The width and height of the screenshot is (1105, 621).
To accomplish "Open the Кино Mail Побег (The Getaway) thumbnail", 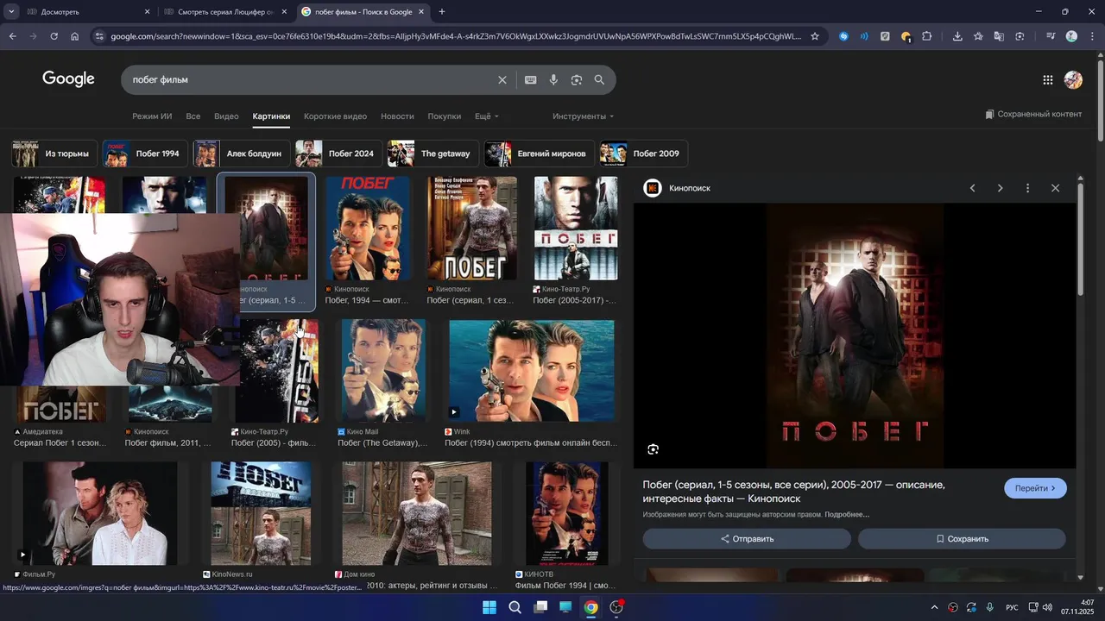I will pyautogui.click(x=383, y=371).
